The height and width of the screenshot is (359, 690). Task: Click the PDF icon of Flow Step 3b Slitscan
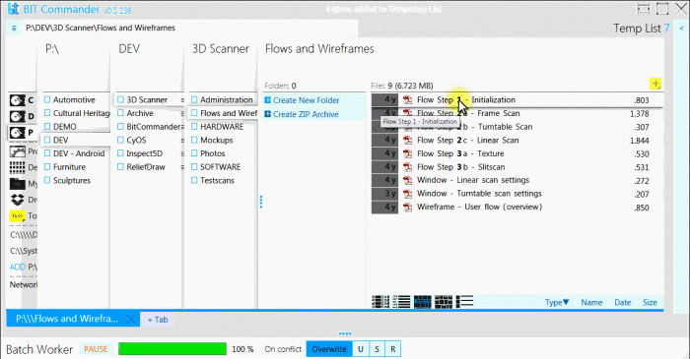pyautogui.click(x=407, y=167)
